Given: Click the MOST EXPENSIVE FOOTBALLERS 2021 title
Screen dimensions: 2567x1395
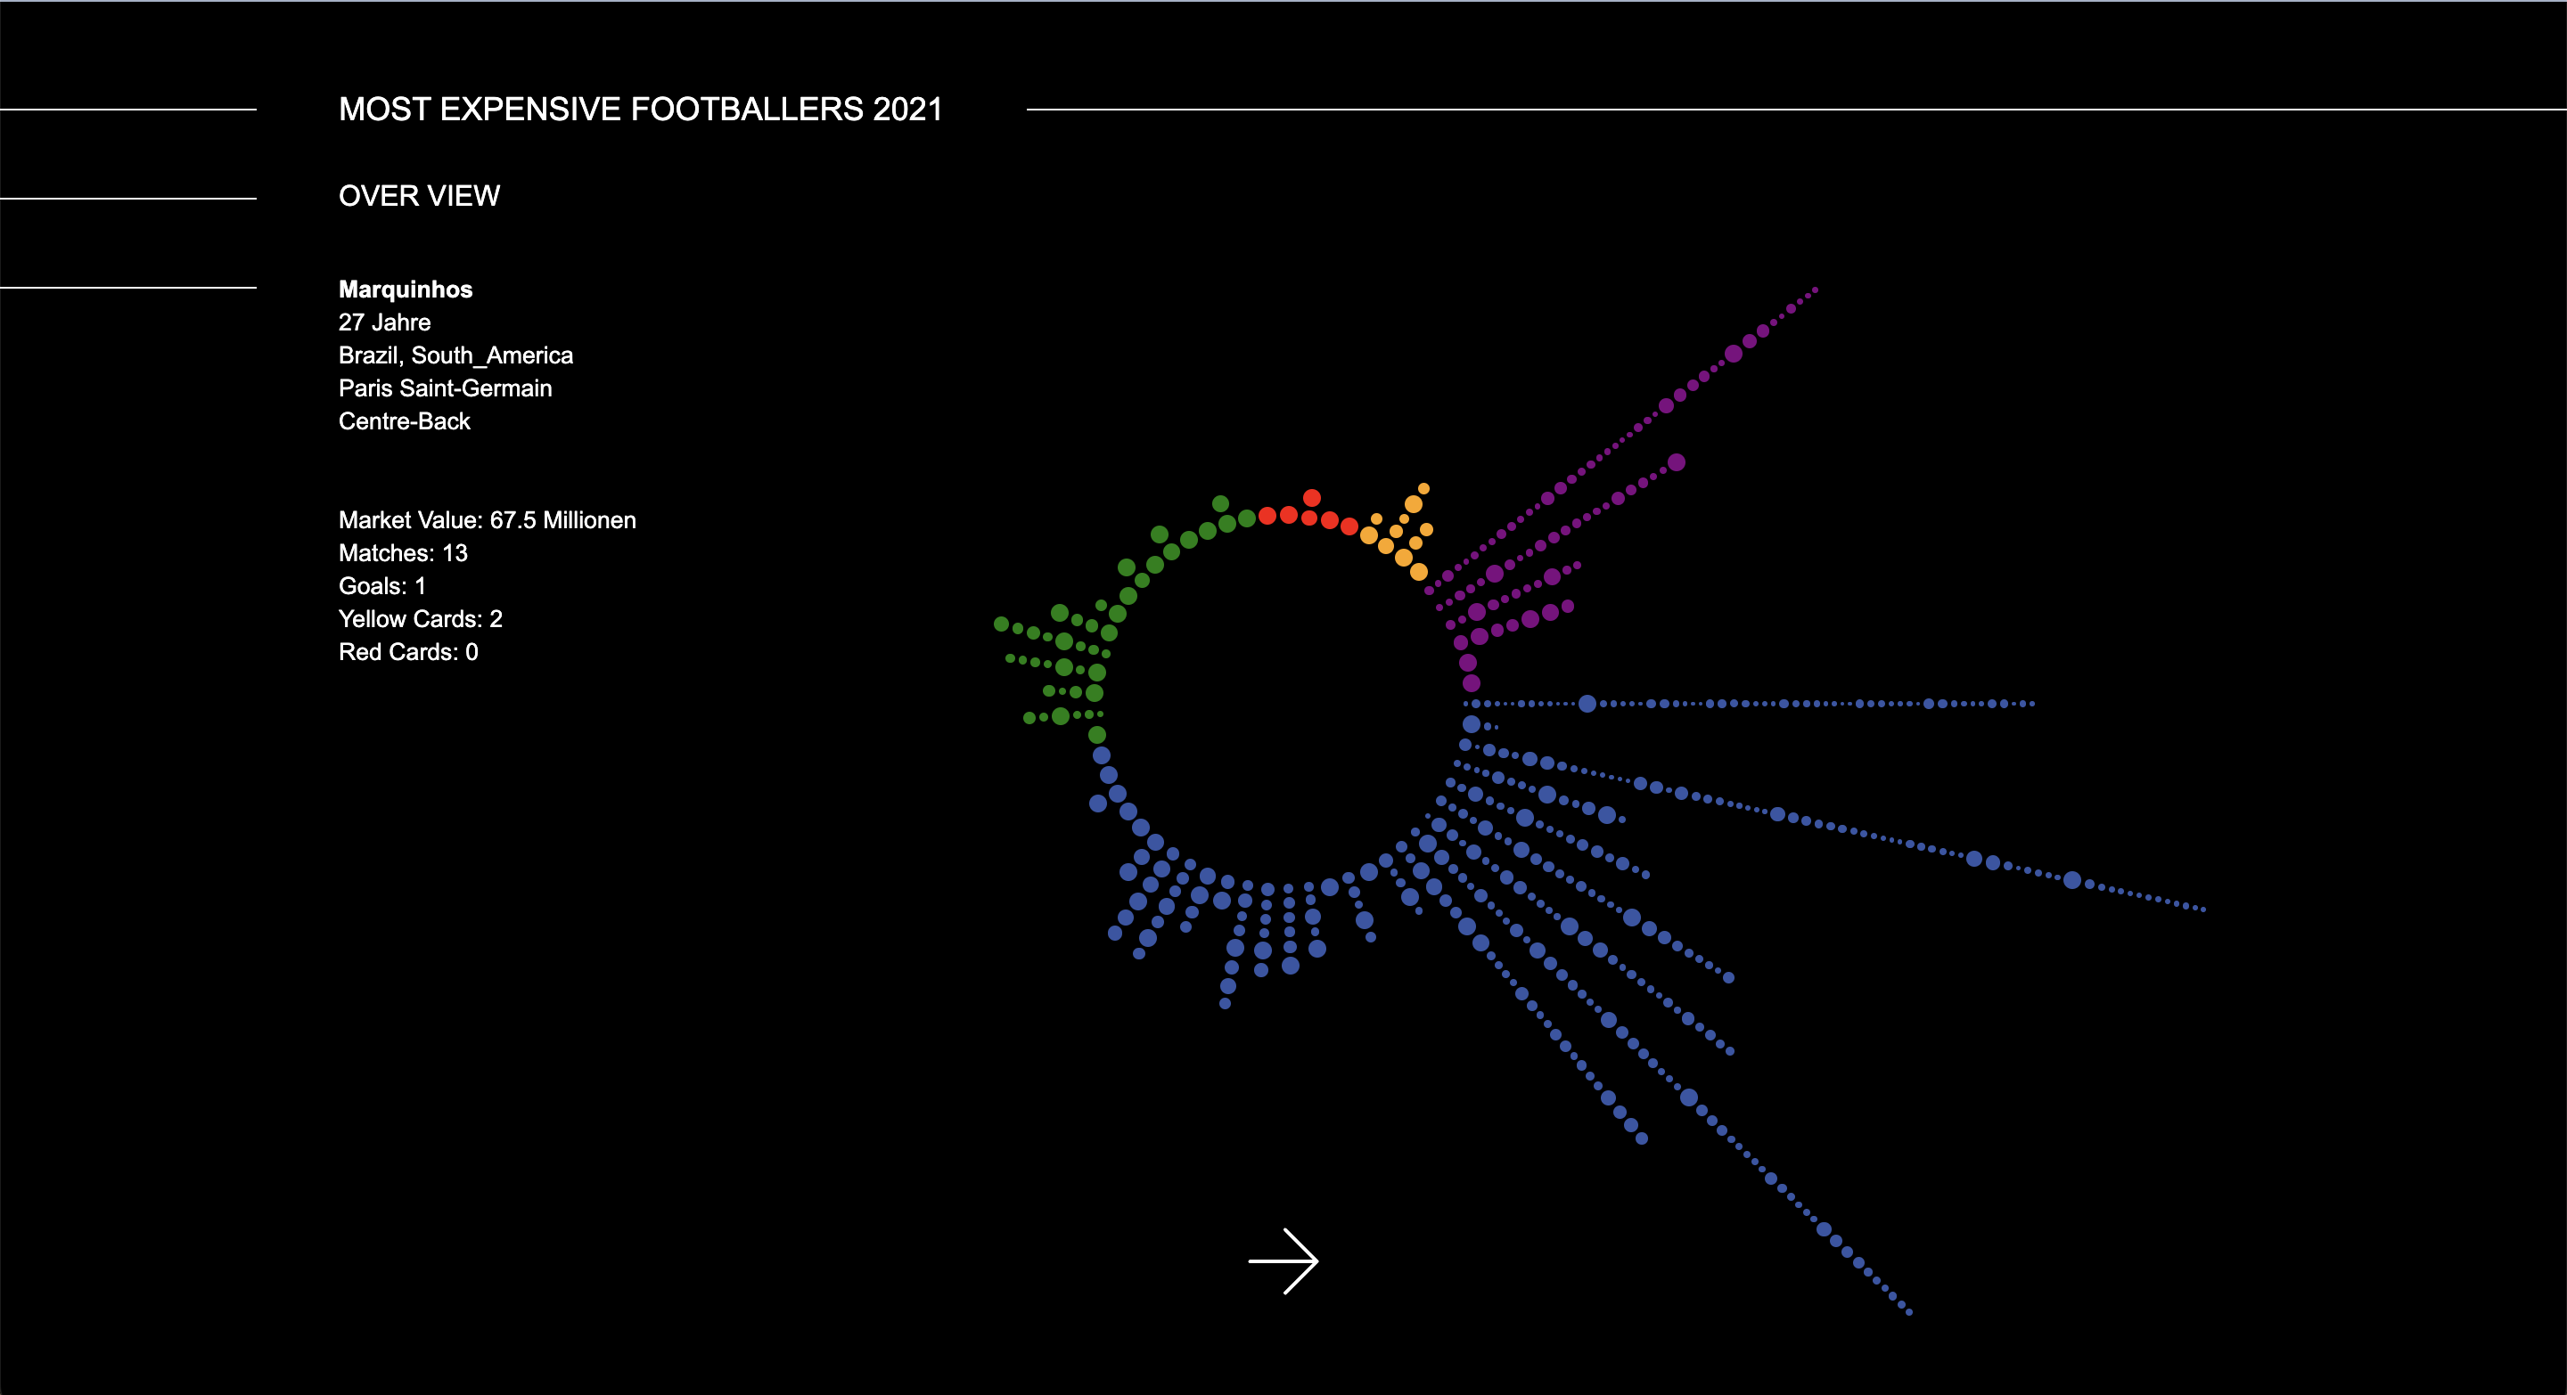Looking at the screenshot, I should (x=640, y=109).
